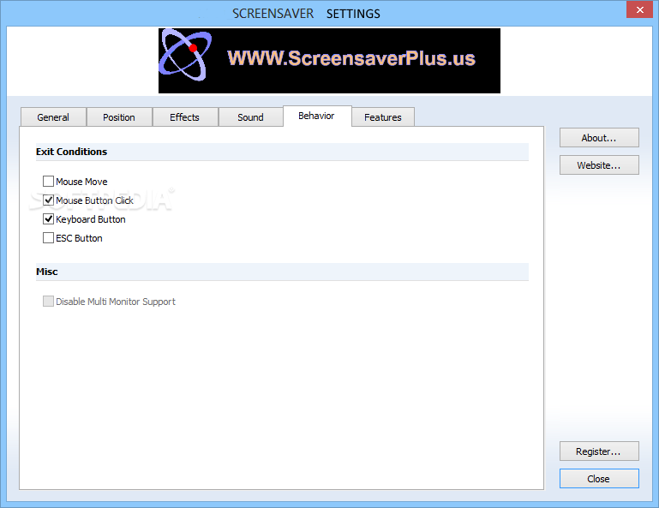Open the Features tab
Screen dimensions: 659x508
(x=383, y=117)
